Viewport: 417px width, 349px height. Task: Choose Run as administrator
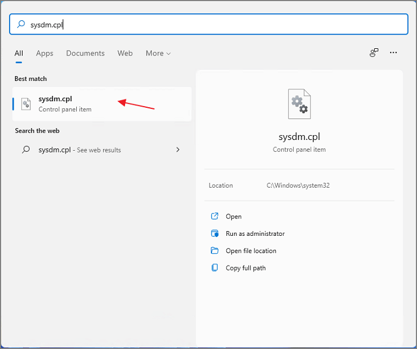tap(255, 234)
